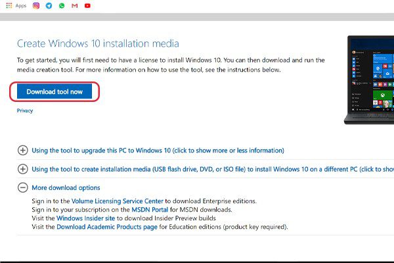
Task: Click the Create Windows 10 installation media heading
Action: 98,43
